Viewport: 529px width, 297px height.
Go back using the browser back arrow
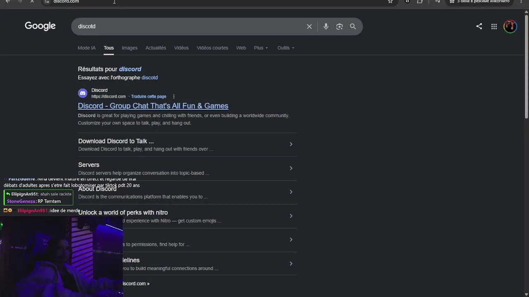7,2
